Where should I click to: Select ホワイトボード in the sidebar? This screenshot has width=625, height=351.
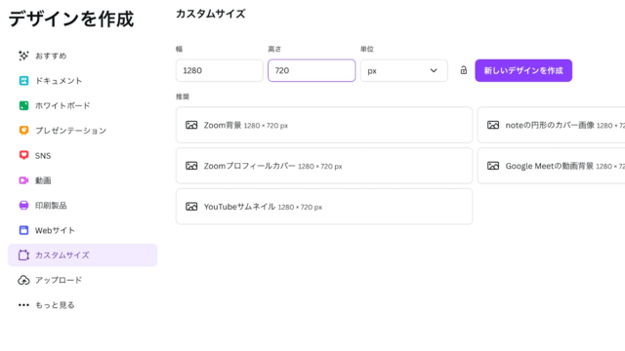pyautogui.click(x=82, y=105)
